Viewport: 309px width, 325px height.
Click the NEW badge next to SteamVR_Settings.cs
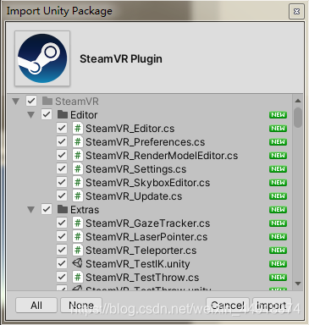278,169
